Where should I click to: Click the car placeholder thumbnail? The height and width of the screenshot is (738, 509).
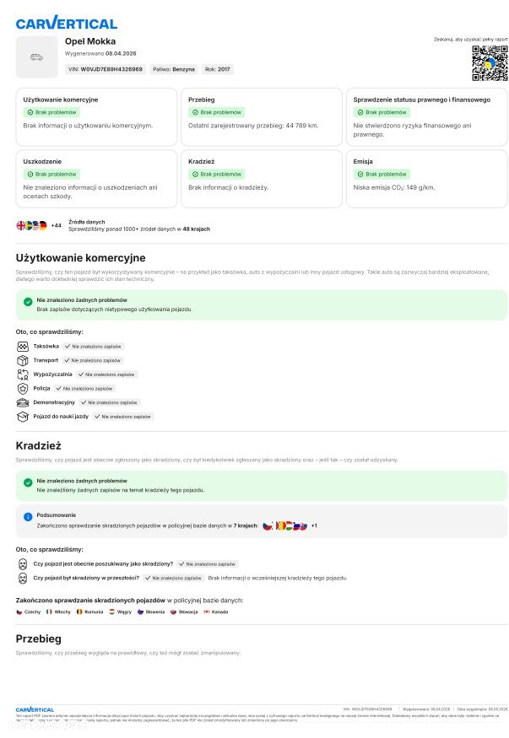(37, 57)
